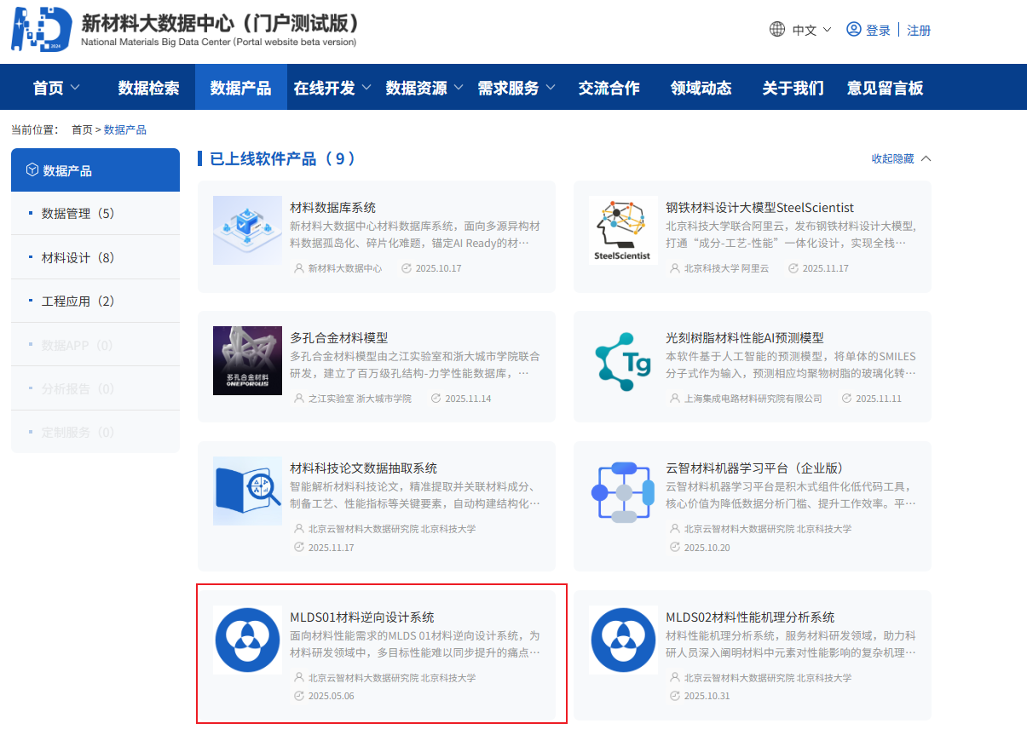This screenshot has width=1027, height=735.
Task: Open the 领域动态 navigation item
Action: click(701, 88)
